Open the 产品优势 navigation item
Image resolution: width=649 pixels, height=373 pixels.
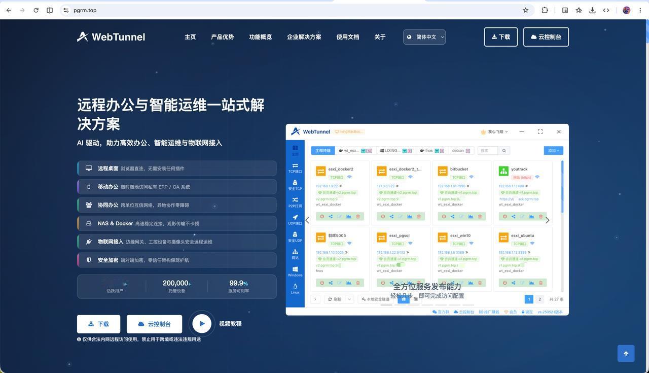(223, 37)
